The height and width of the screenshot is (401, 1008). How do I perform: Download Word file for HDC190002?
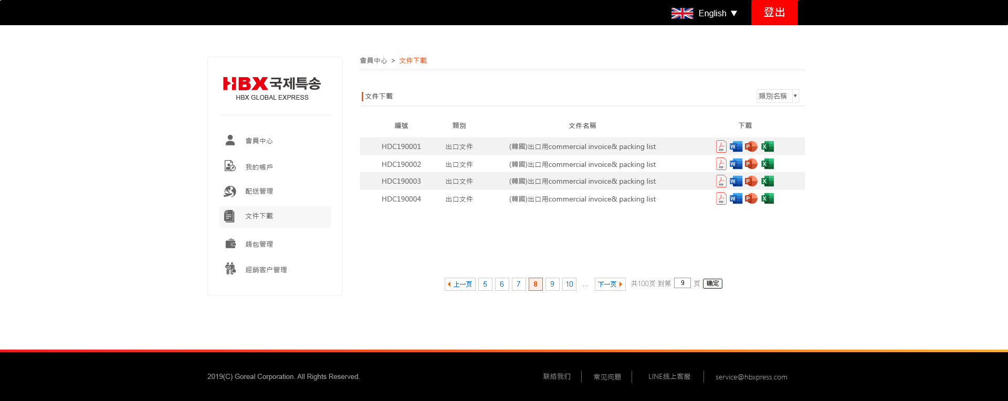(736, 164)
